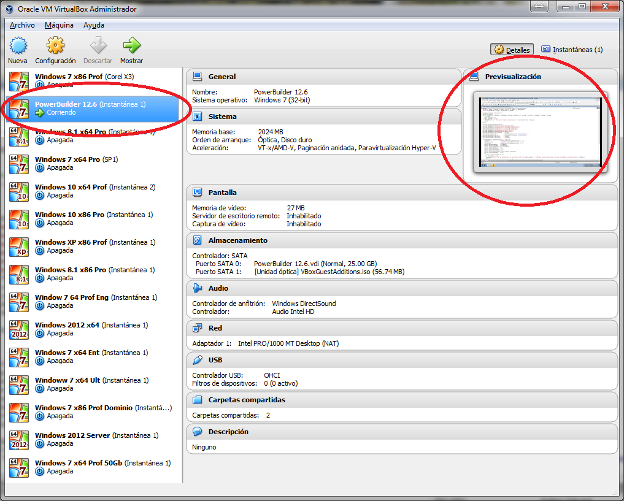Open the Pantalla section header link

click(223, 193)
